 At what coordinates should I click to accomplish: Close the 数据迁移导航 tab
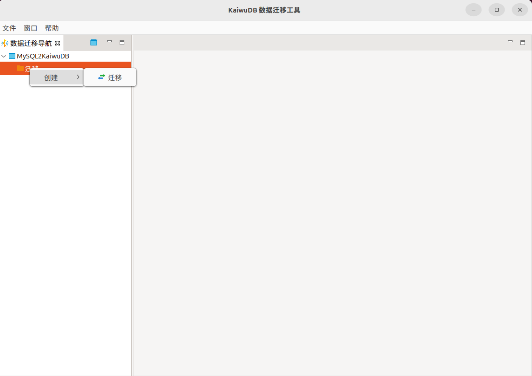point(58,43)
